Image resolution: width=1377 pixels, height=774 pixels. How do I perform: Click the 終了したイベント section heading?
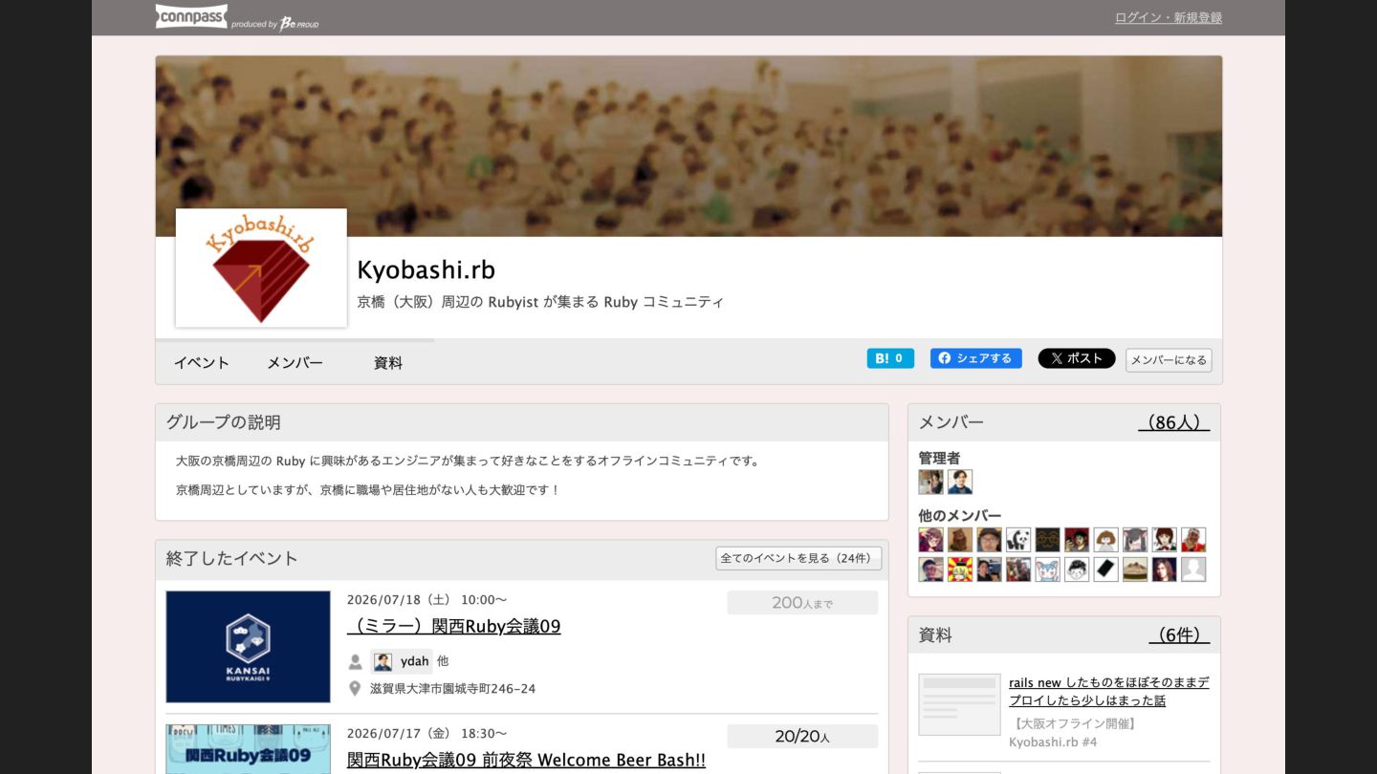click(232, 558)
